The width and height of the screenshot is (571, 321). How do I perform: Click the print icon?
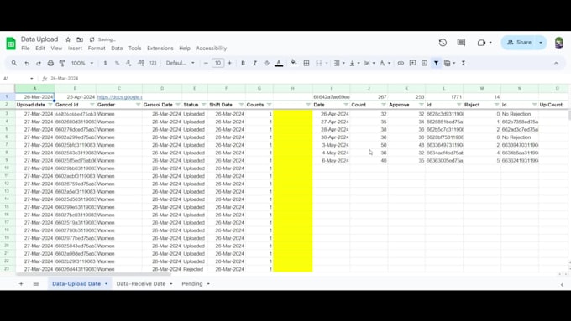click(50, 63)
